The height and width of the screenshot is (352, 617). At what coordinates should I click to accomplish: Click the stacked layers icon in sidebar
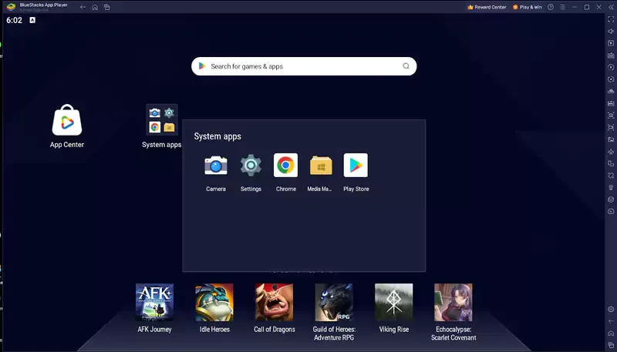click(x=611, y=199)
